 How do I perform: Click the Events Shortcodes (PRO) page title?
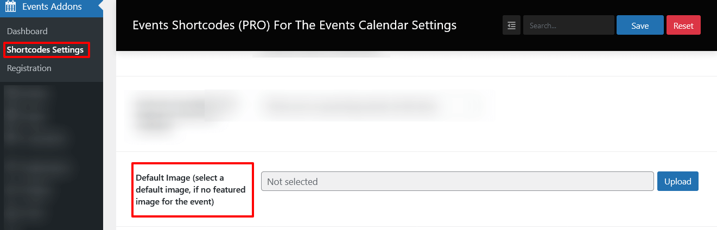click(x=294, y=25)
